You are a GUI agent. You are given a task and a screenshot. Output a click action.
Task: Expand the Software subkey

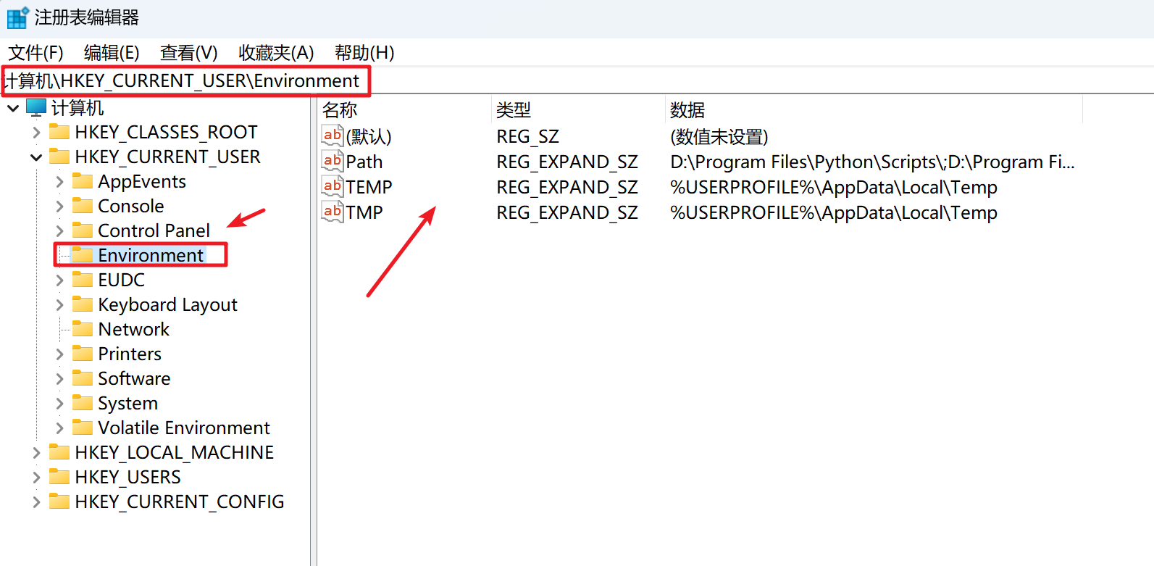point(59,379)
